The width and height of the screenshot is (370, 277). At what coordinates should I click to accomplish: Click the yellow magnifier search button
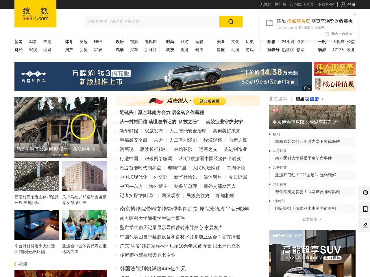point(231,22)
